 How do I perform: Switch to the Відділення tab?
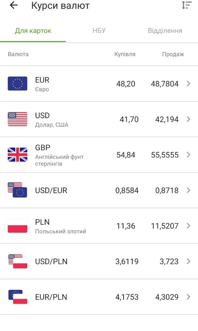[x=165, y=31]
